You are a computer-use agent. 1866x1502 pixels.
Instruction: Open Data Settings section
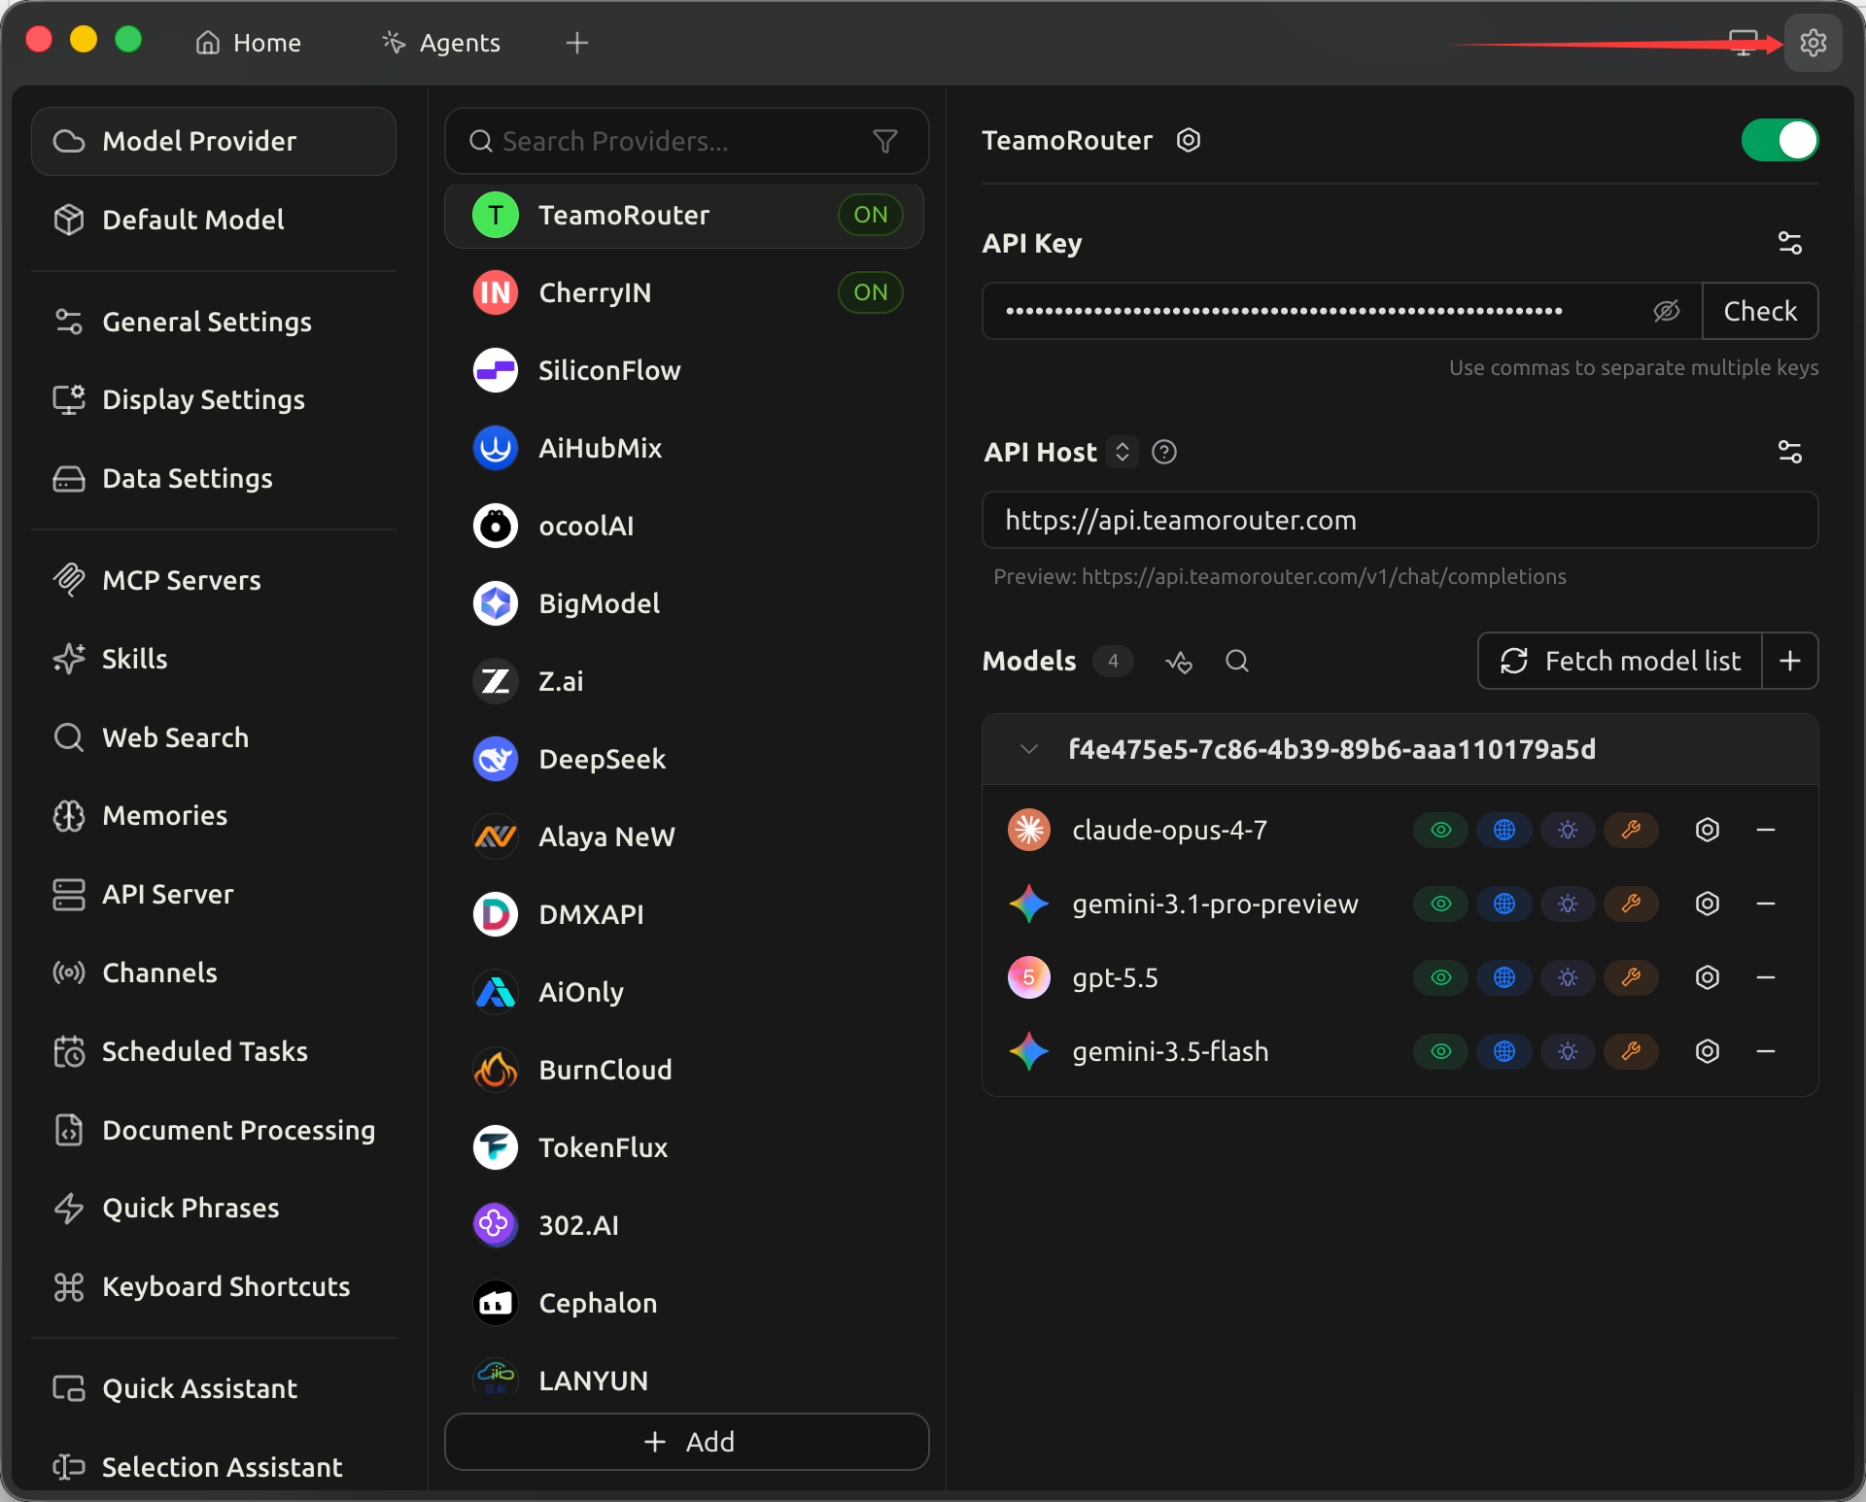coord(214,478)
